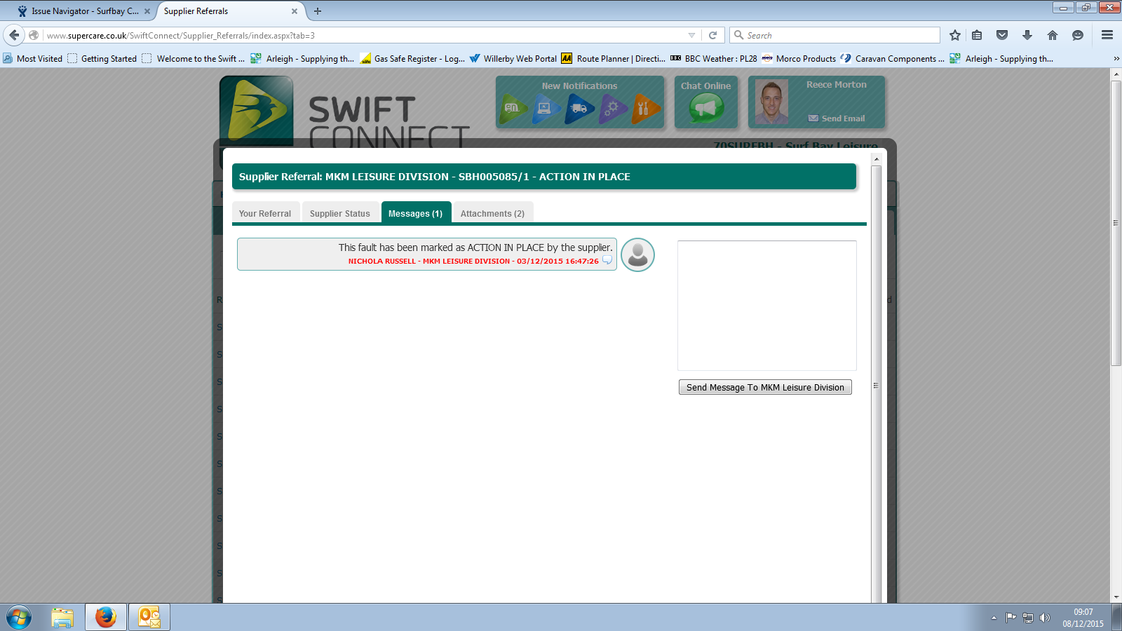Open Outlook from the taskbar

[149, 618]
